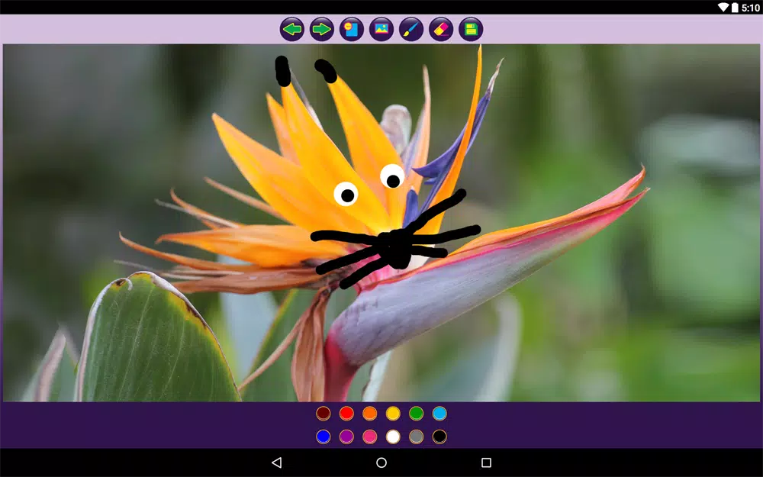Open Android recent apps square button
Image resolution: width=763 pixels, height=477 pixels.
point(486,462)
